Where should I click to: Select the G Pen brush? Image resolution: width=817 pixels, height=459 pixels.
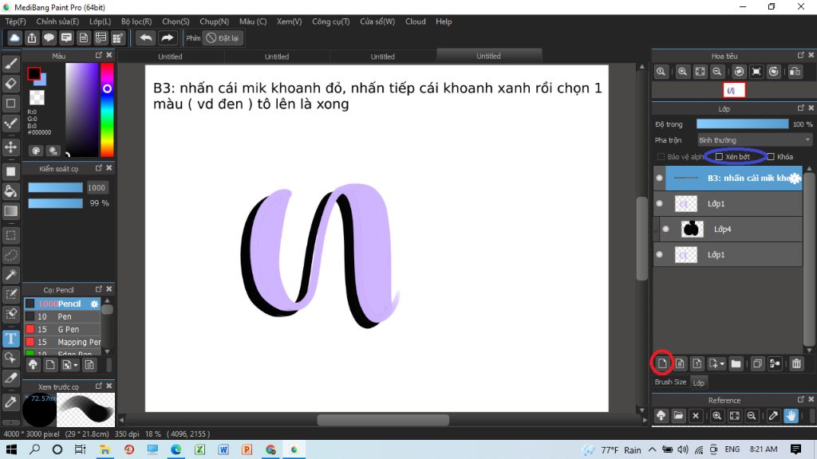pos(62,329)
